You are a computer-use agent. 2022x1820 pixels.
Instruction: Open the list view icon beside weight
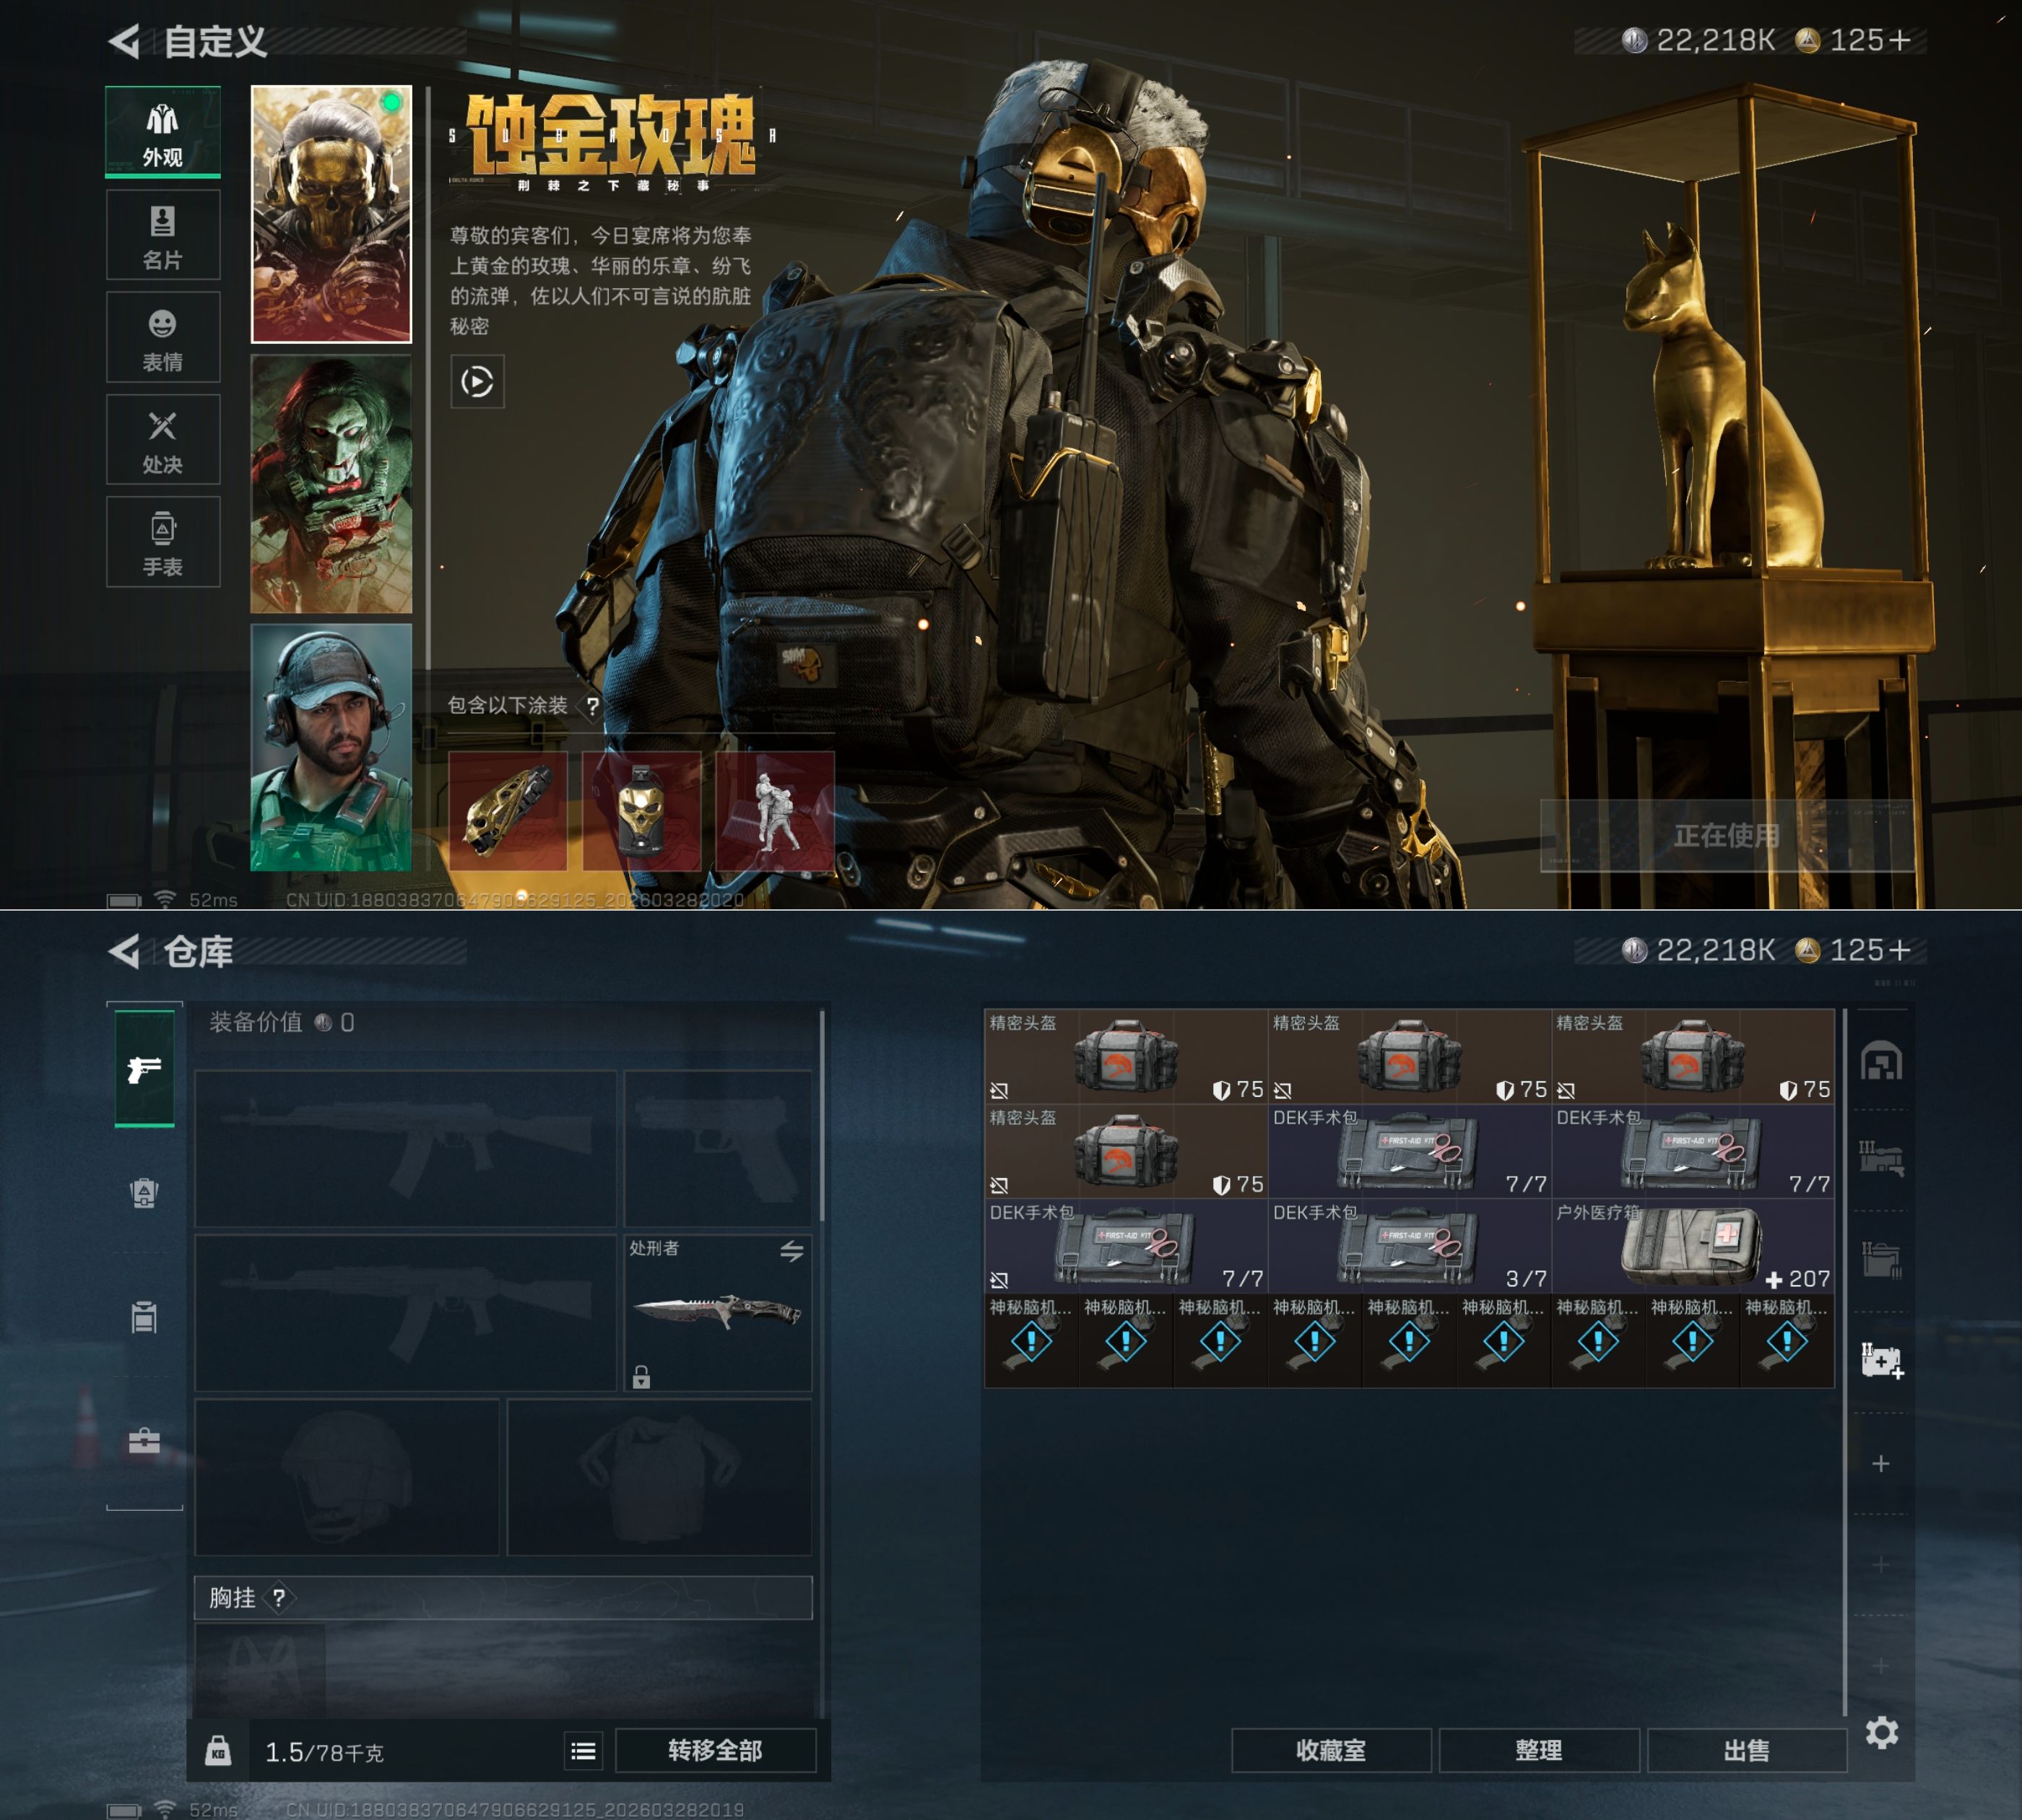(x=583, y=1751)
